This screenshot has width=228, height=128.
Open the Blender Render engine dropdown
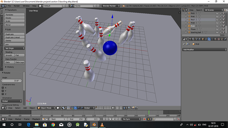point(111,6)
